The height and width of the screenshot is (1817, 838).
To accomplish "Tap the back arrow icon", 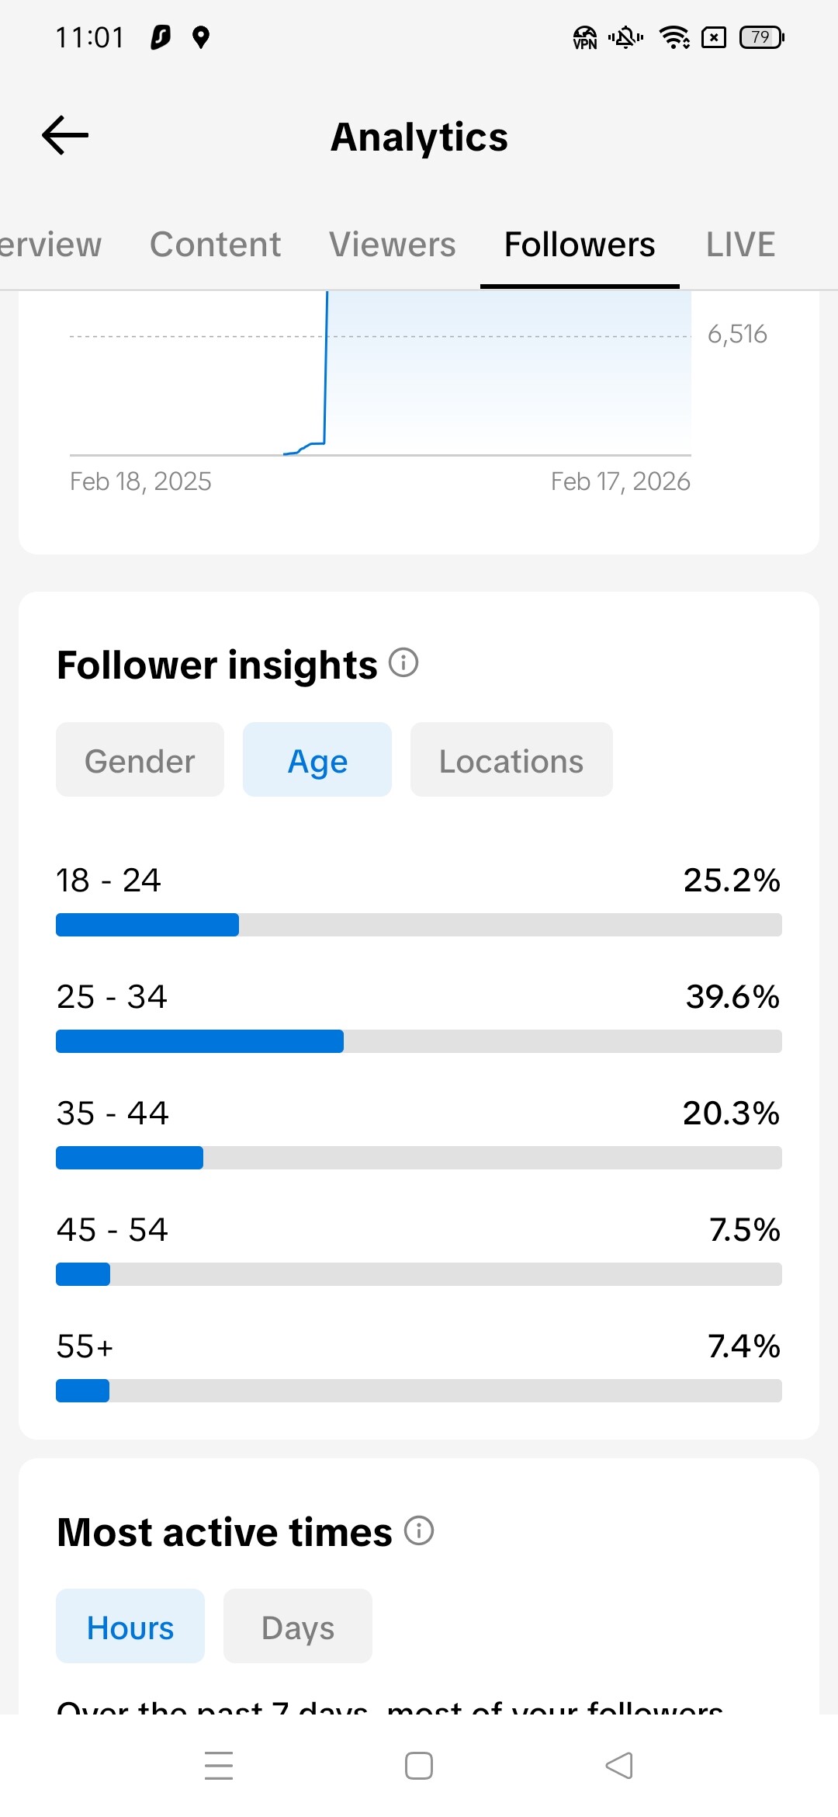I will [65, 135].
